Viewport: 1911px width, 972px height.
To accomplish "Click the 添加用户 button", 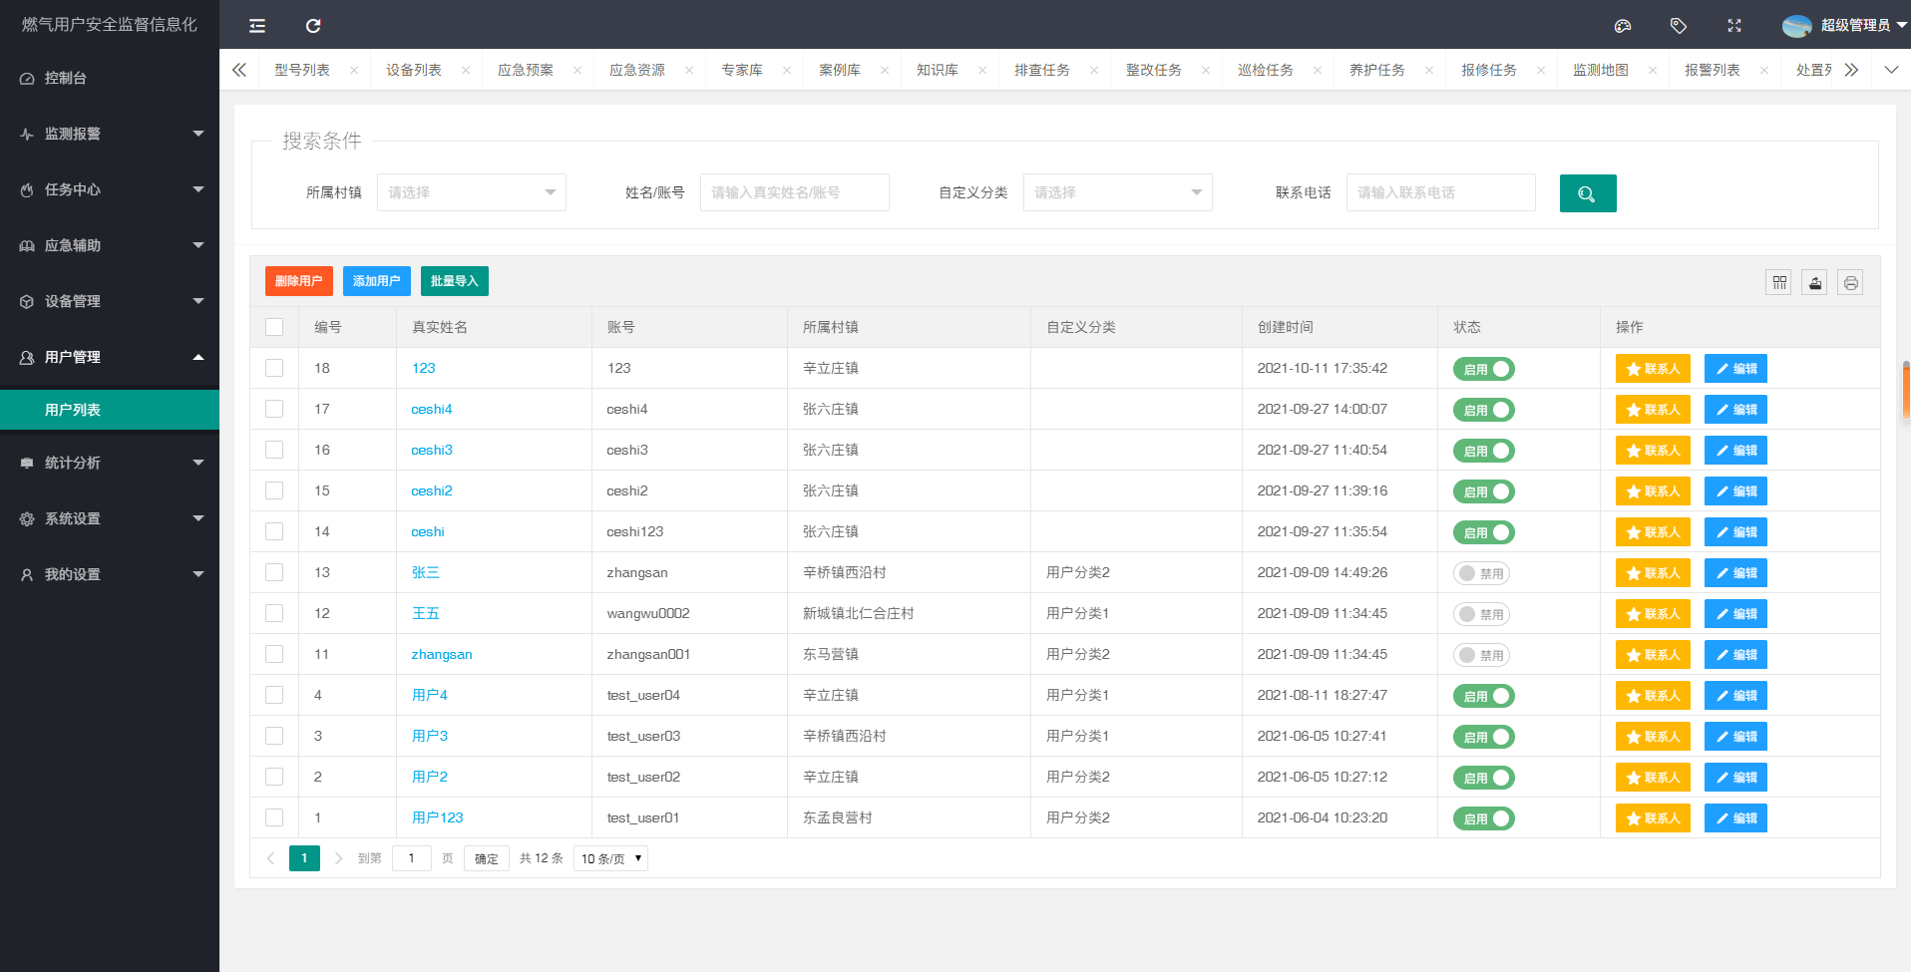I will 376,281.
